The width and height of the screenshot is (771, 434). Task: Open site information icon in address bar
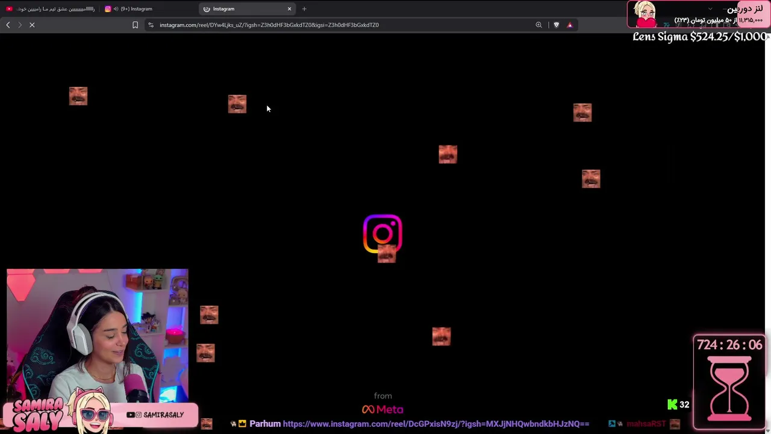(151, 25)
